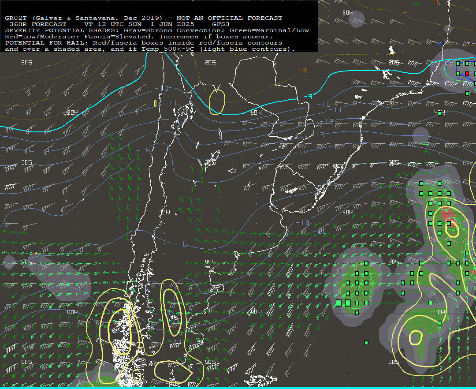Click the -18 temperature contour label

pyautogui.click(x=303, y=223)
